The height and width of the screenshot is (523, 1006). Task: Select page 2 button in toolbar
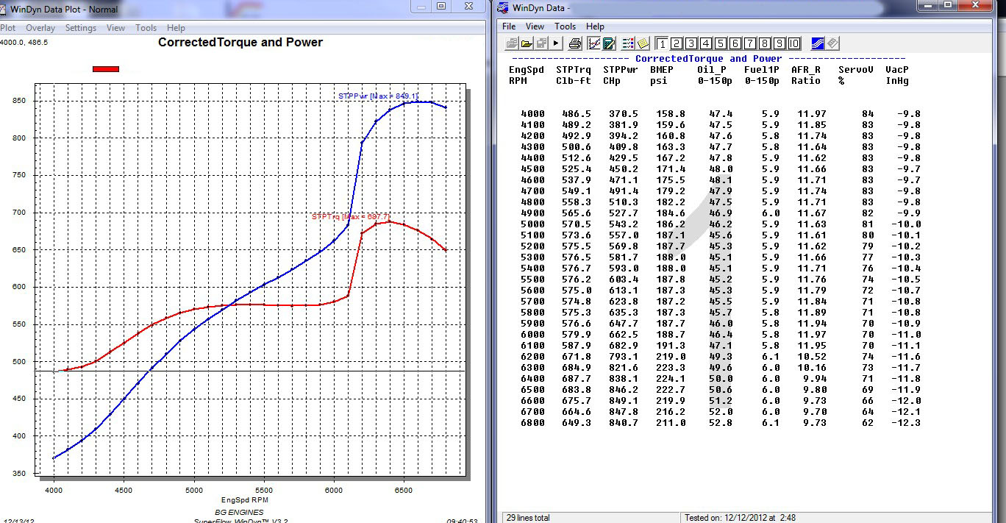[x=677, y=43]
